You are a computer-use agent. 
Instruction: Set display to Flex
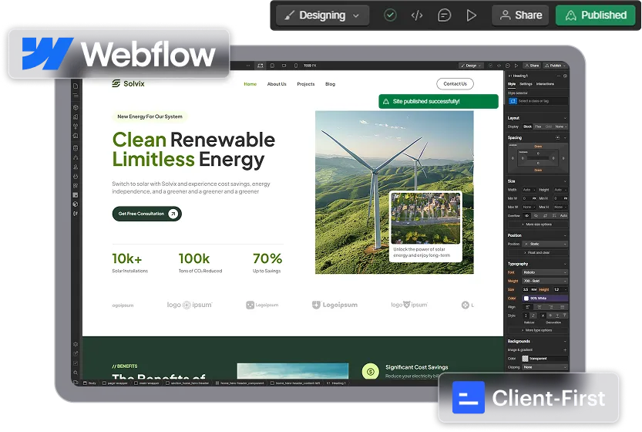(x=538, y=127)
